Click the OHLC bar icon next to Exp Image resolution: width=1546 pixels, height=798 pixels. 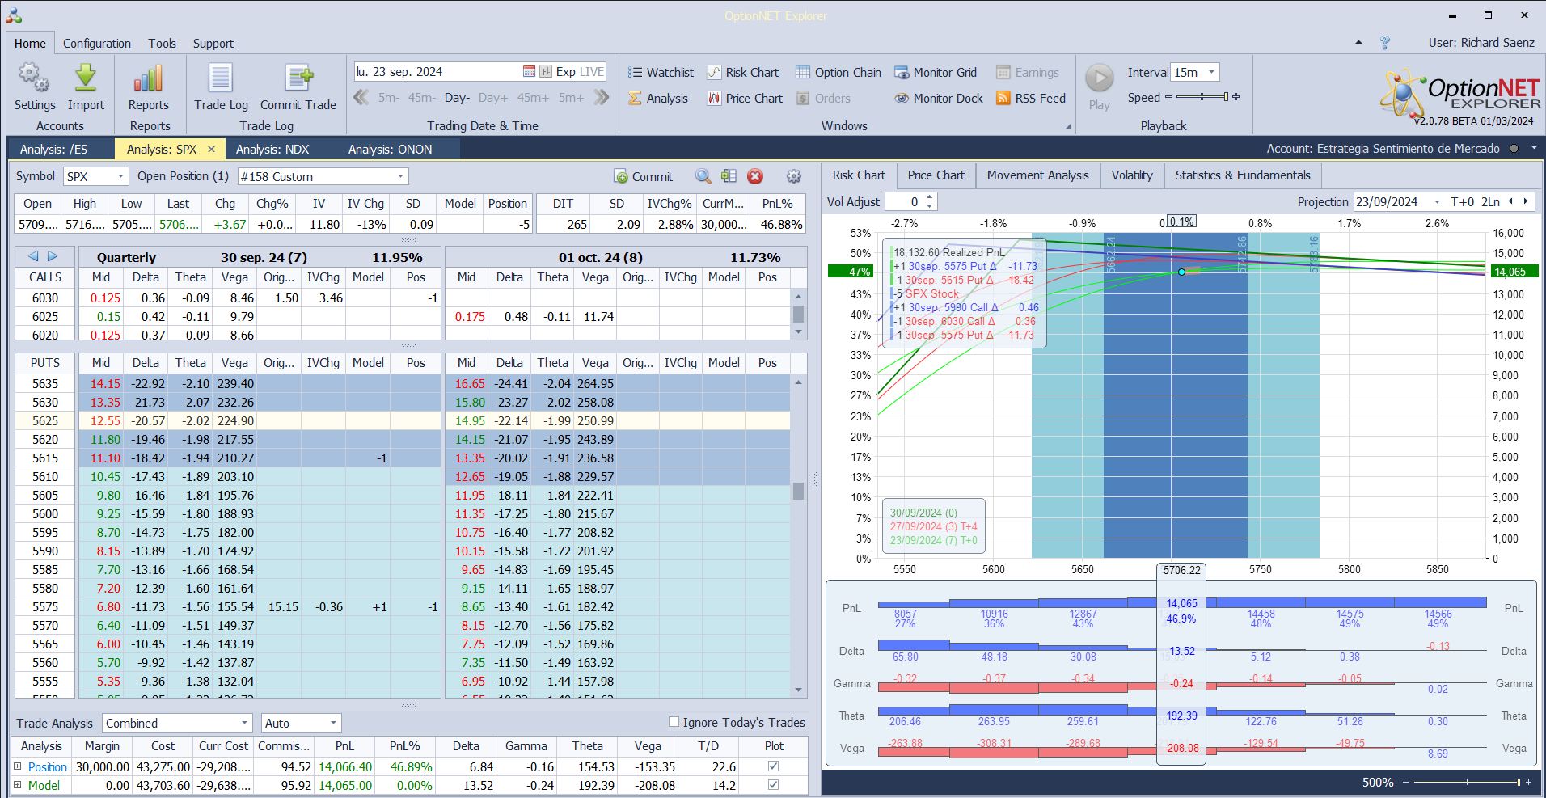[x=546, y=72]
